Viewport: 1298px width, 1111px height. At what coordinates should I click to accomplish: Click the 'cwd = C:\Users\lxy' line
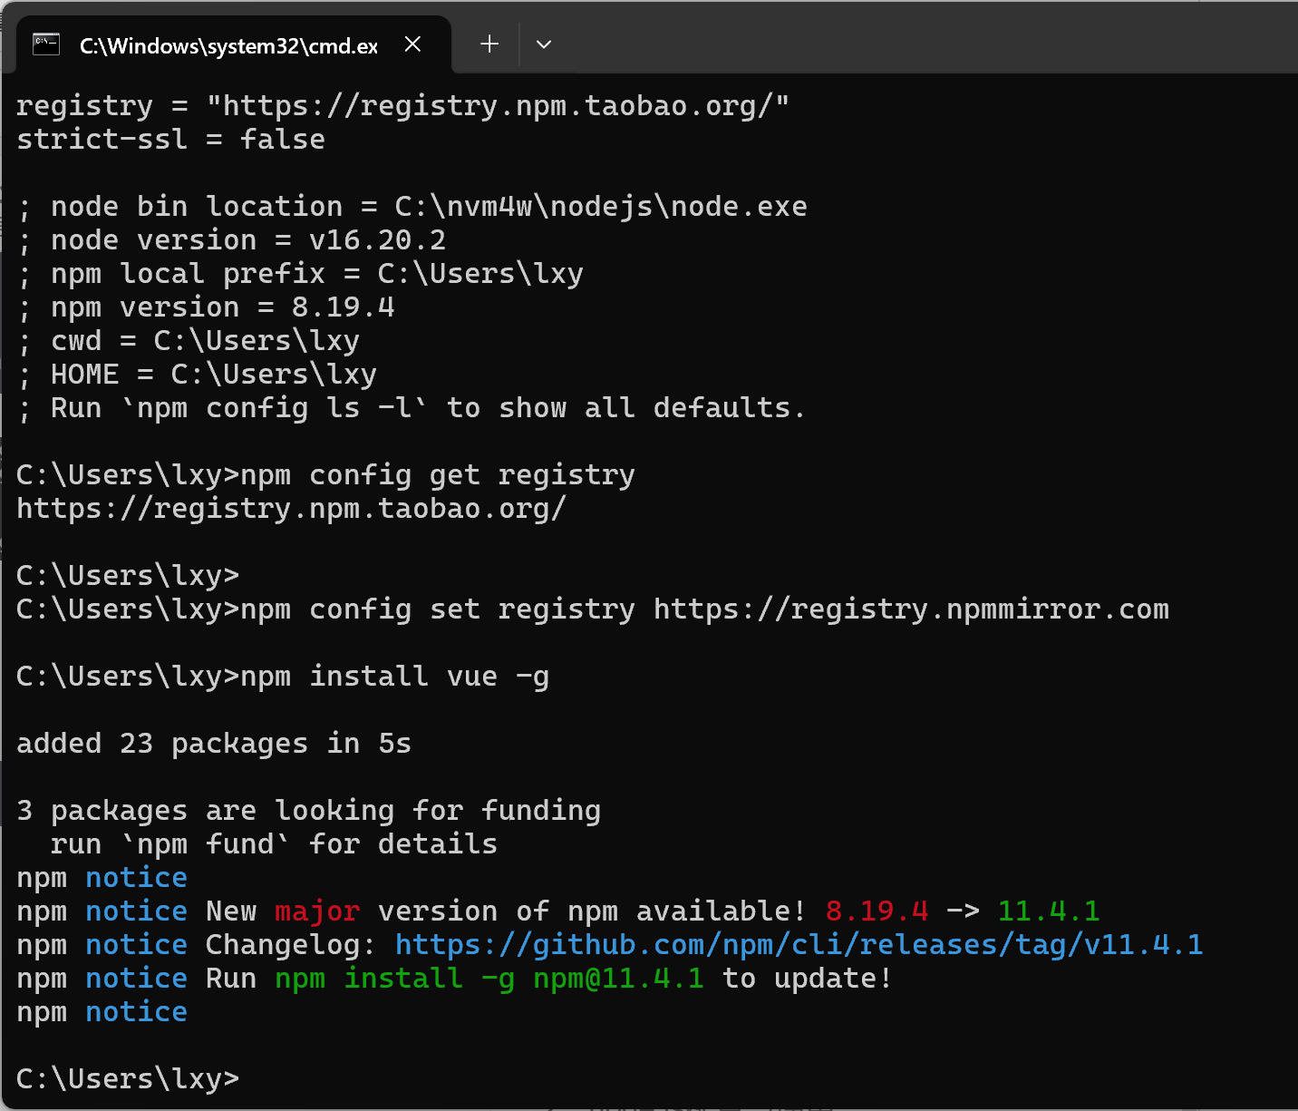[189, 341]
